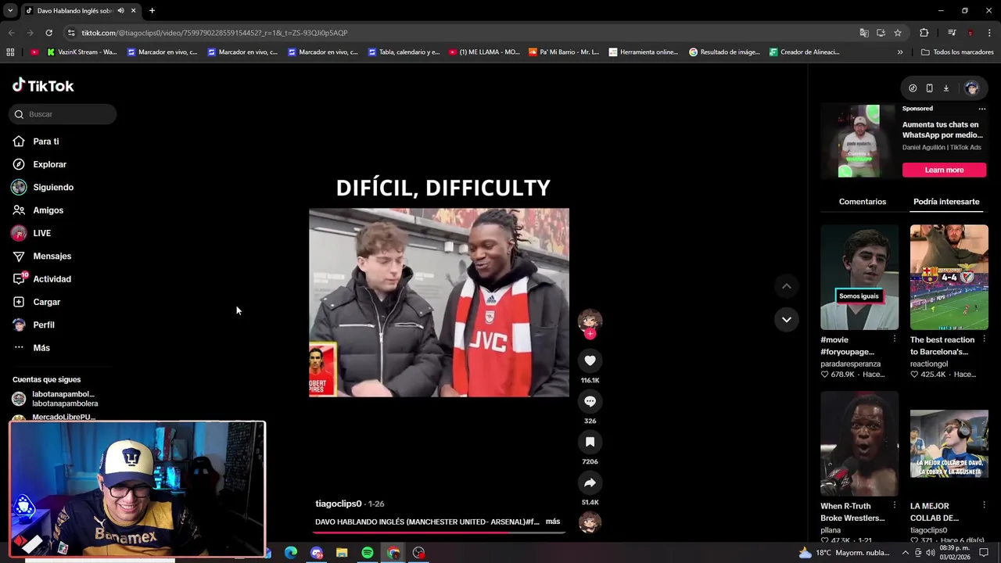Open options for When R-Truth video
Screen dimensions: 1001x563
[895, 505]
